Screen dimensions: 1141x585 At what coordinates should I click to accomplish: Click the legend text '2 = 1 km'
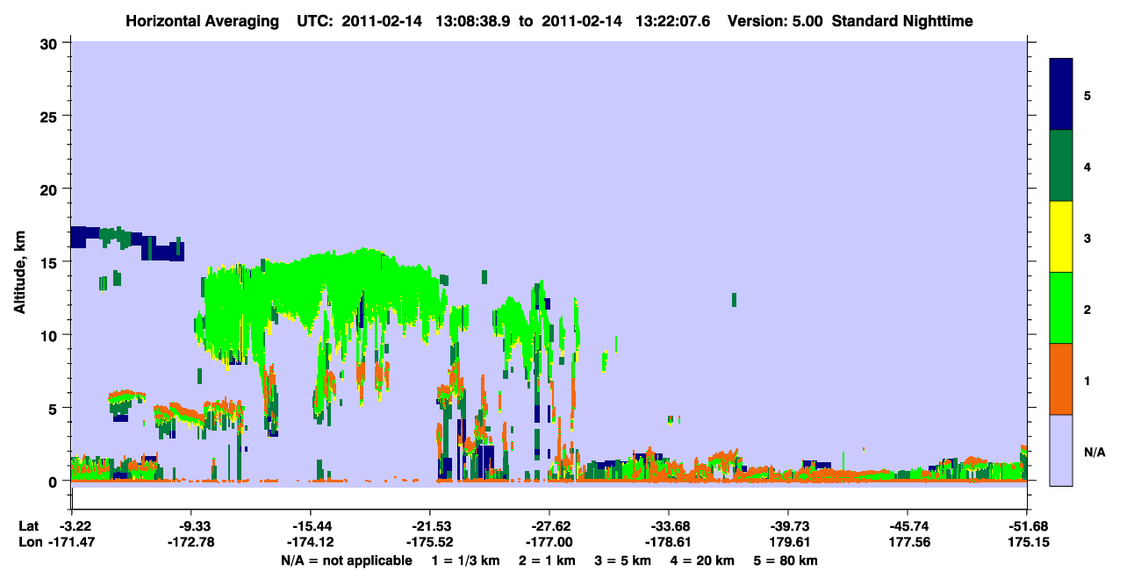coord(547,560)
